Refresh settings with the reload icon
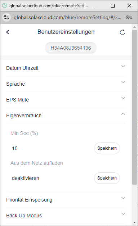Image resolution: width=138 pixels, height=226 pixels. 123,32
